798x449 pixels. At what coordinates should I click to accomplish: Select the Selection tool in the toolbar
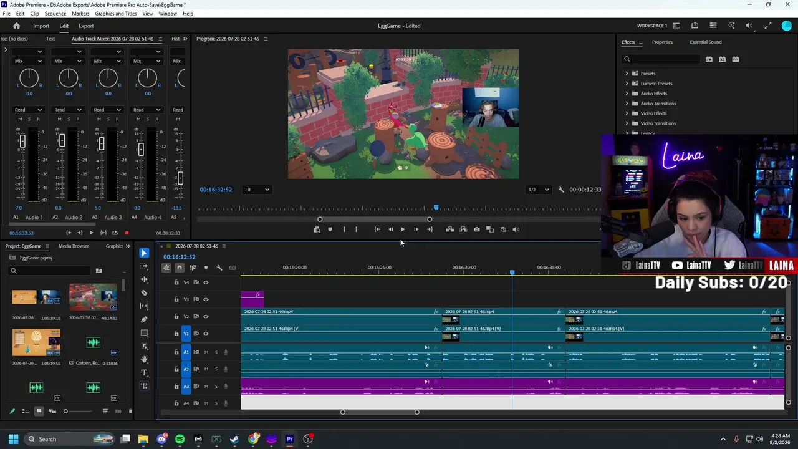tap(145, 253)
